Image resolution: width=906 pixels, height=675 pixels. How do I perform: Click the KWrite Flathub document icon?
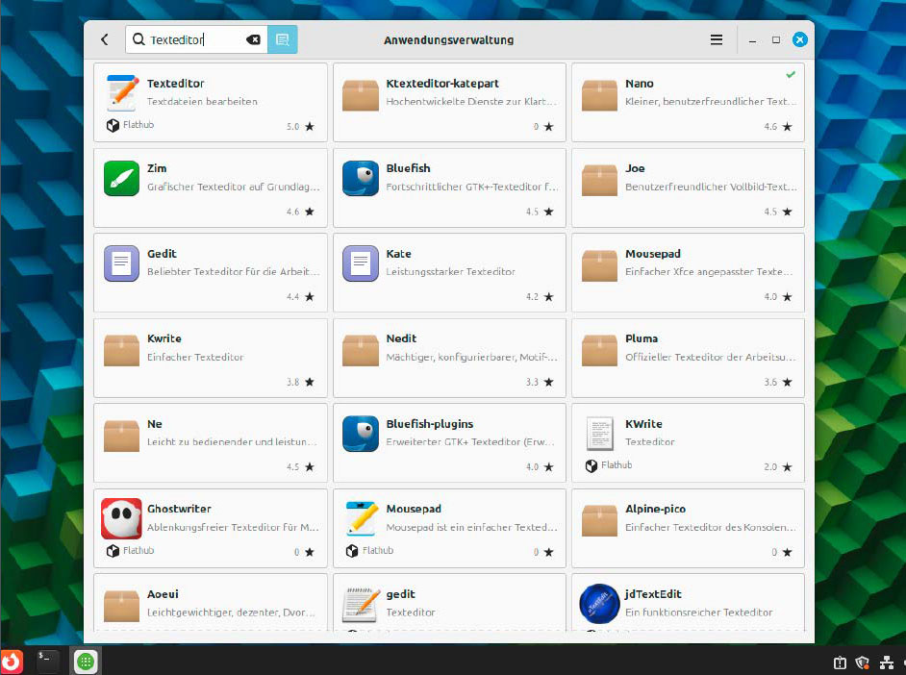[x=600, y=434]
